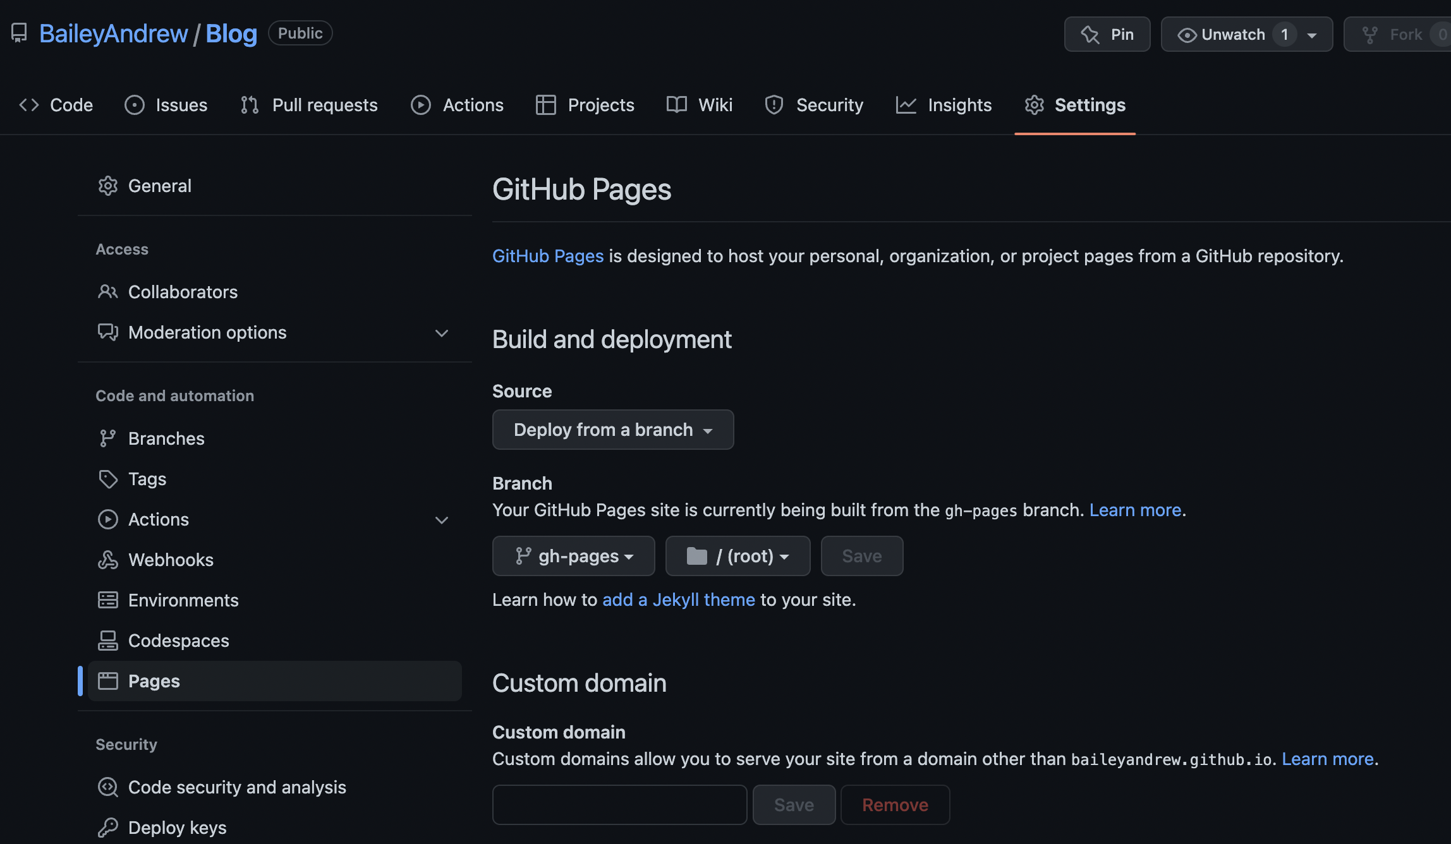The height and width of the screenshot is (844, 1451).
Task: Click the Insights graph icon
Action: click(904, 104)
